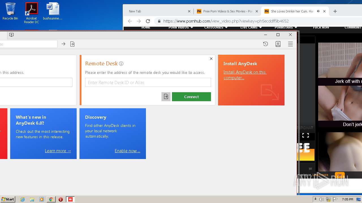
Task: Click the Enter Remote Desk ID field
Action: pyautogui.click(x=148, y=83)
